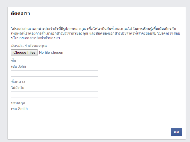Click the divider line below the ติดต่อเรา heading
The image size is (190, 142).
tap(97, 20)
